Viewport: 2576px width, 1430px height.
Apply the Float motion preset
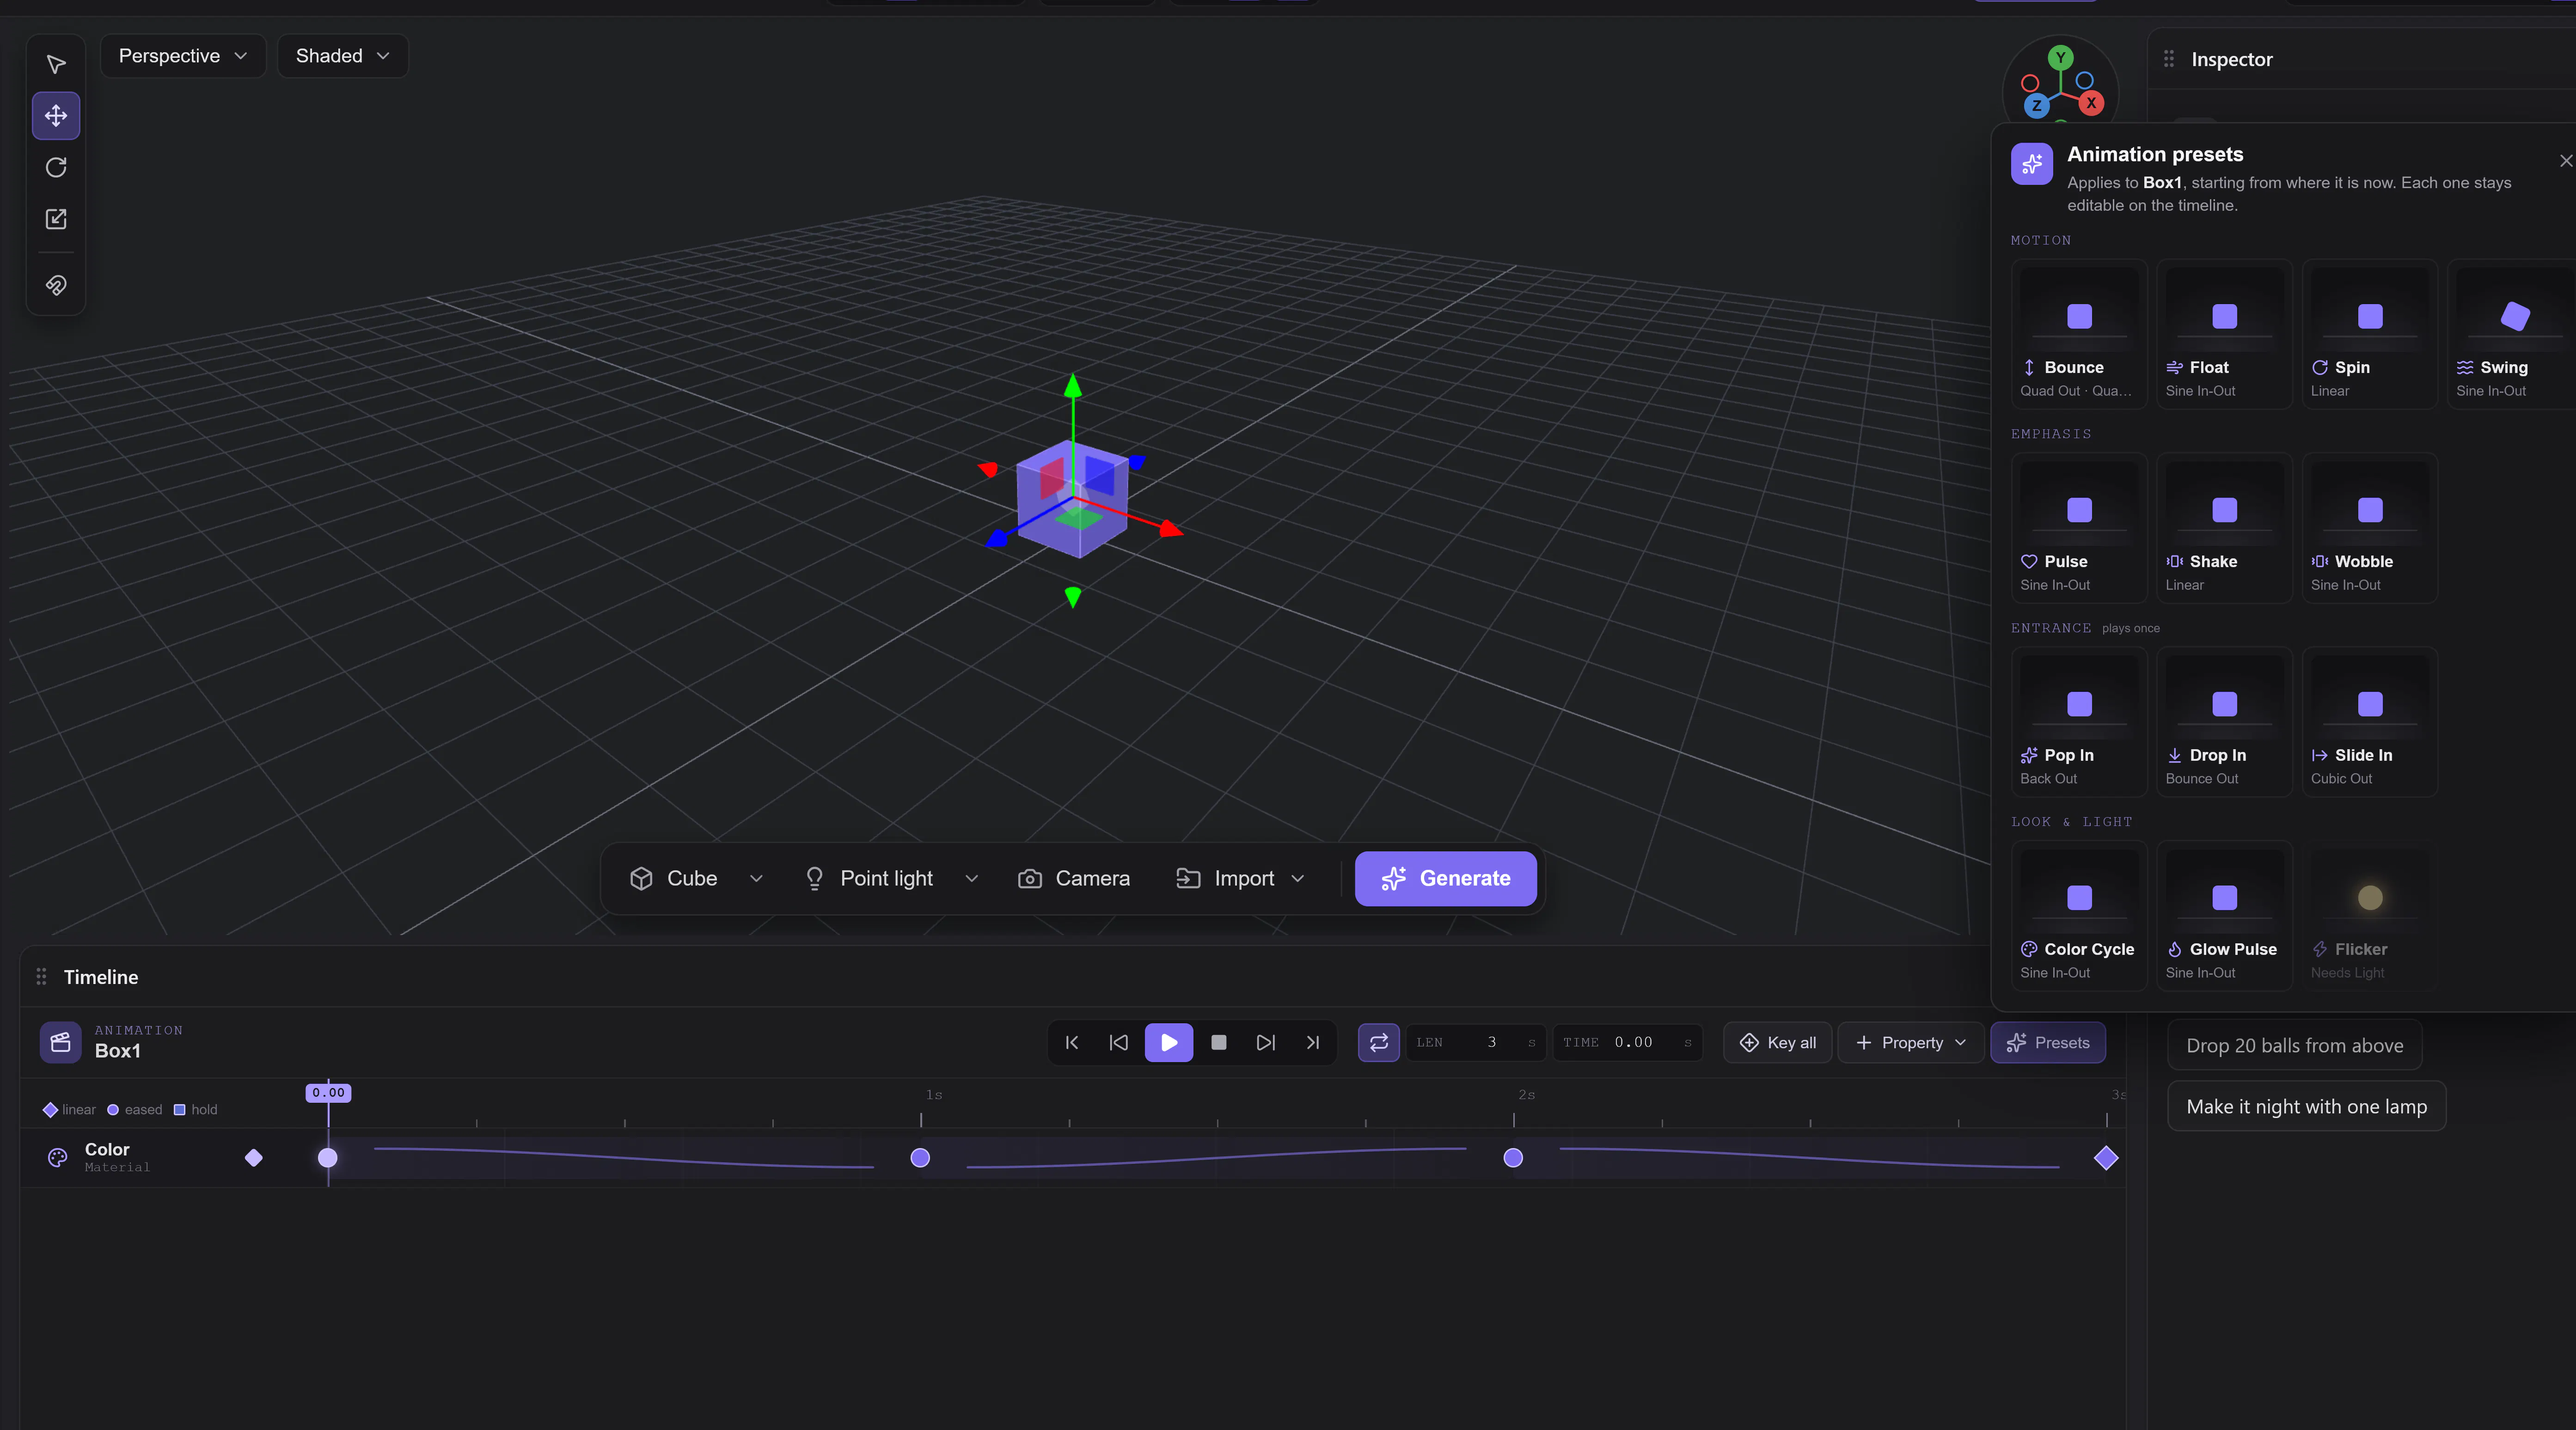click(x=2224, y=334)
